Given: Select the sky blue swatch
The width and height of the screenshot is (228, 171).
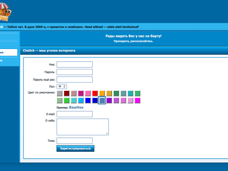Looking at the screenshot, I should (x=81, y=100).
